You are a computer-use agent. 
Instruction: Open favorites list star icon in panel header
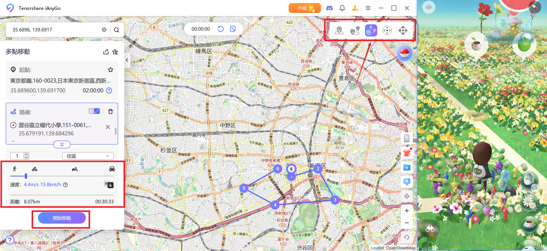(115, 52)
